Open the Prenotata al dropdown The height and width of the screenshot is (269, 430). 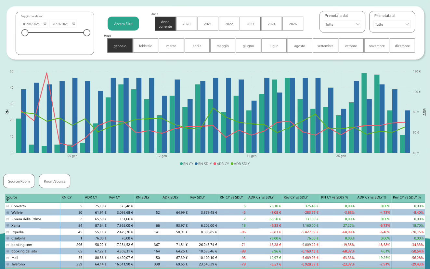click(392, 24)
